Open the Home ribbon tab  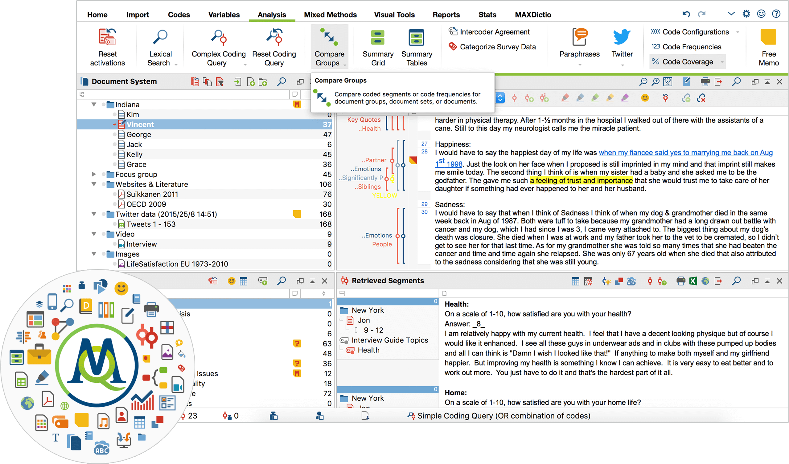click(x=97, y=15)
